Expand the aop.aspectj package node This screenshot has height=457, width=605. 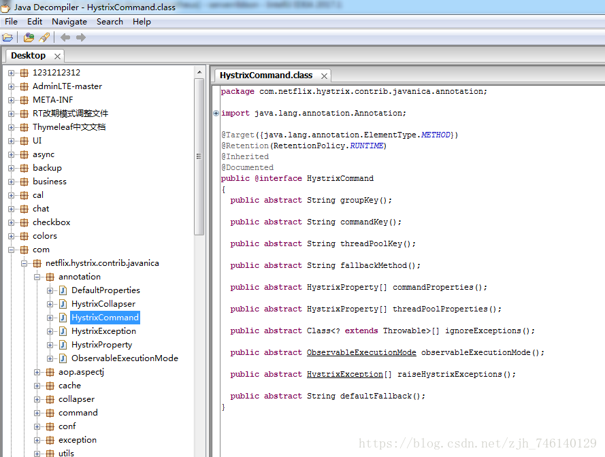tap(37, 372)
